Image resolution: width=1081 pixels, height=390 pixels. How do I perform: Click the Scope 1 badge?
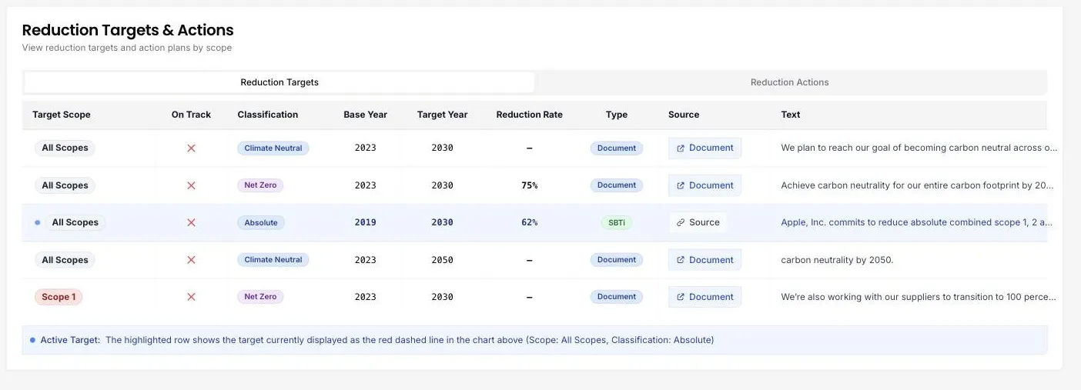point(59,297)
